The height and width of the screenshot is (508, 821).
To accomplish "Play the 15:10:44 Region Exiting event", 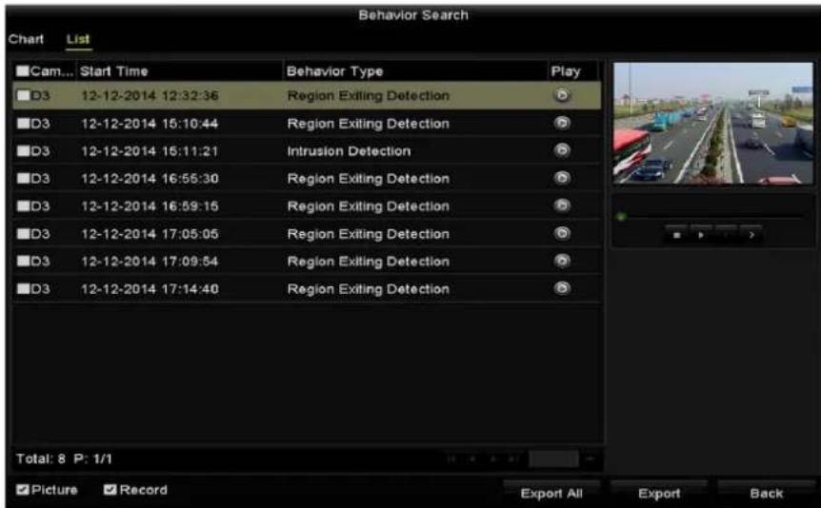I will click(x=562, y=123).
